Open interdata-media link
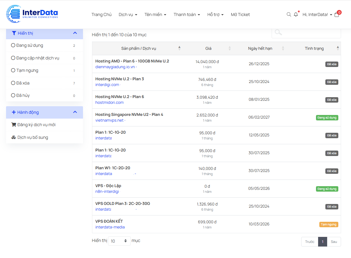 pyautogui.click(x=110, y=227)
